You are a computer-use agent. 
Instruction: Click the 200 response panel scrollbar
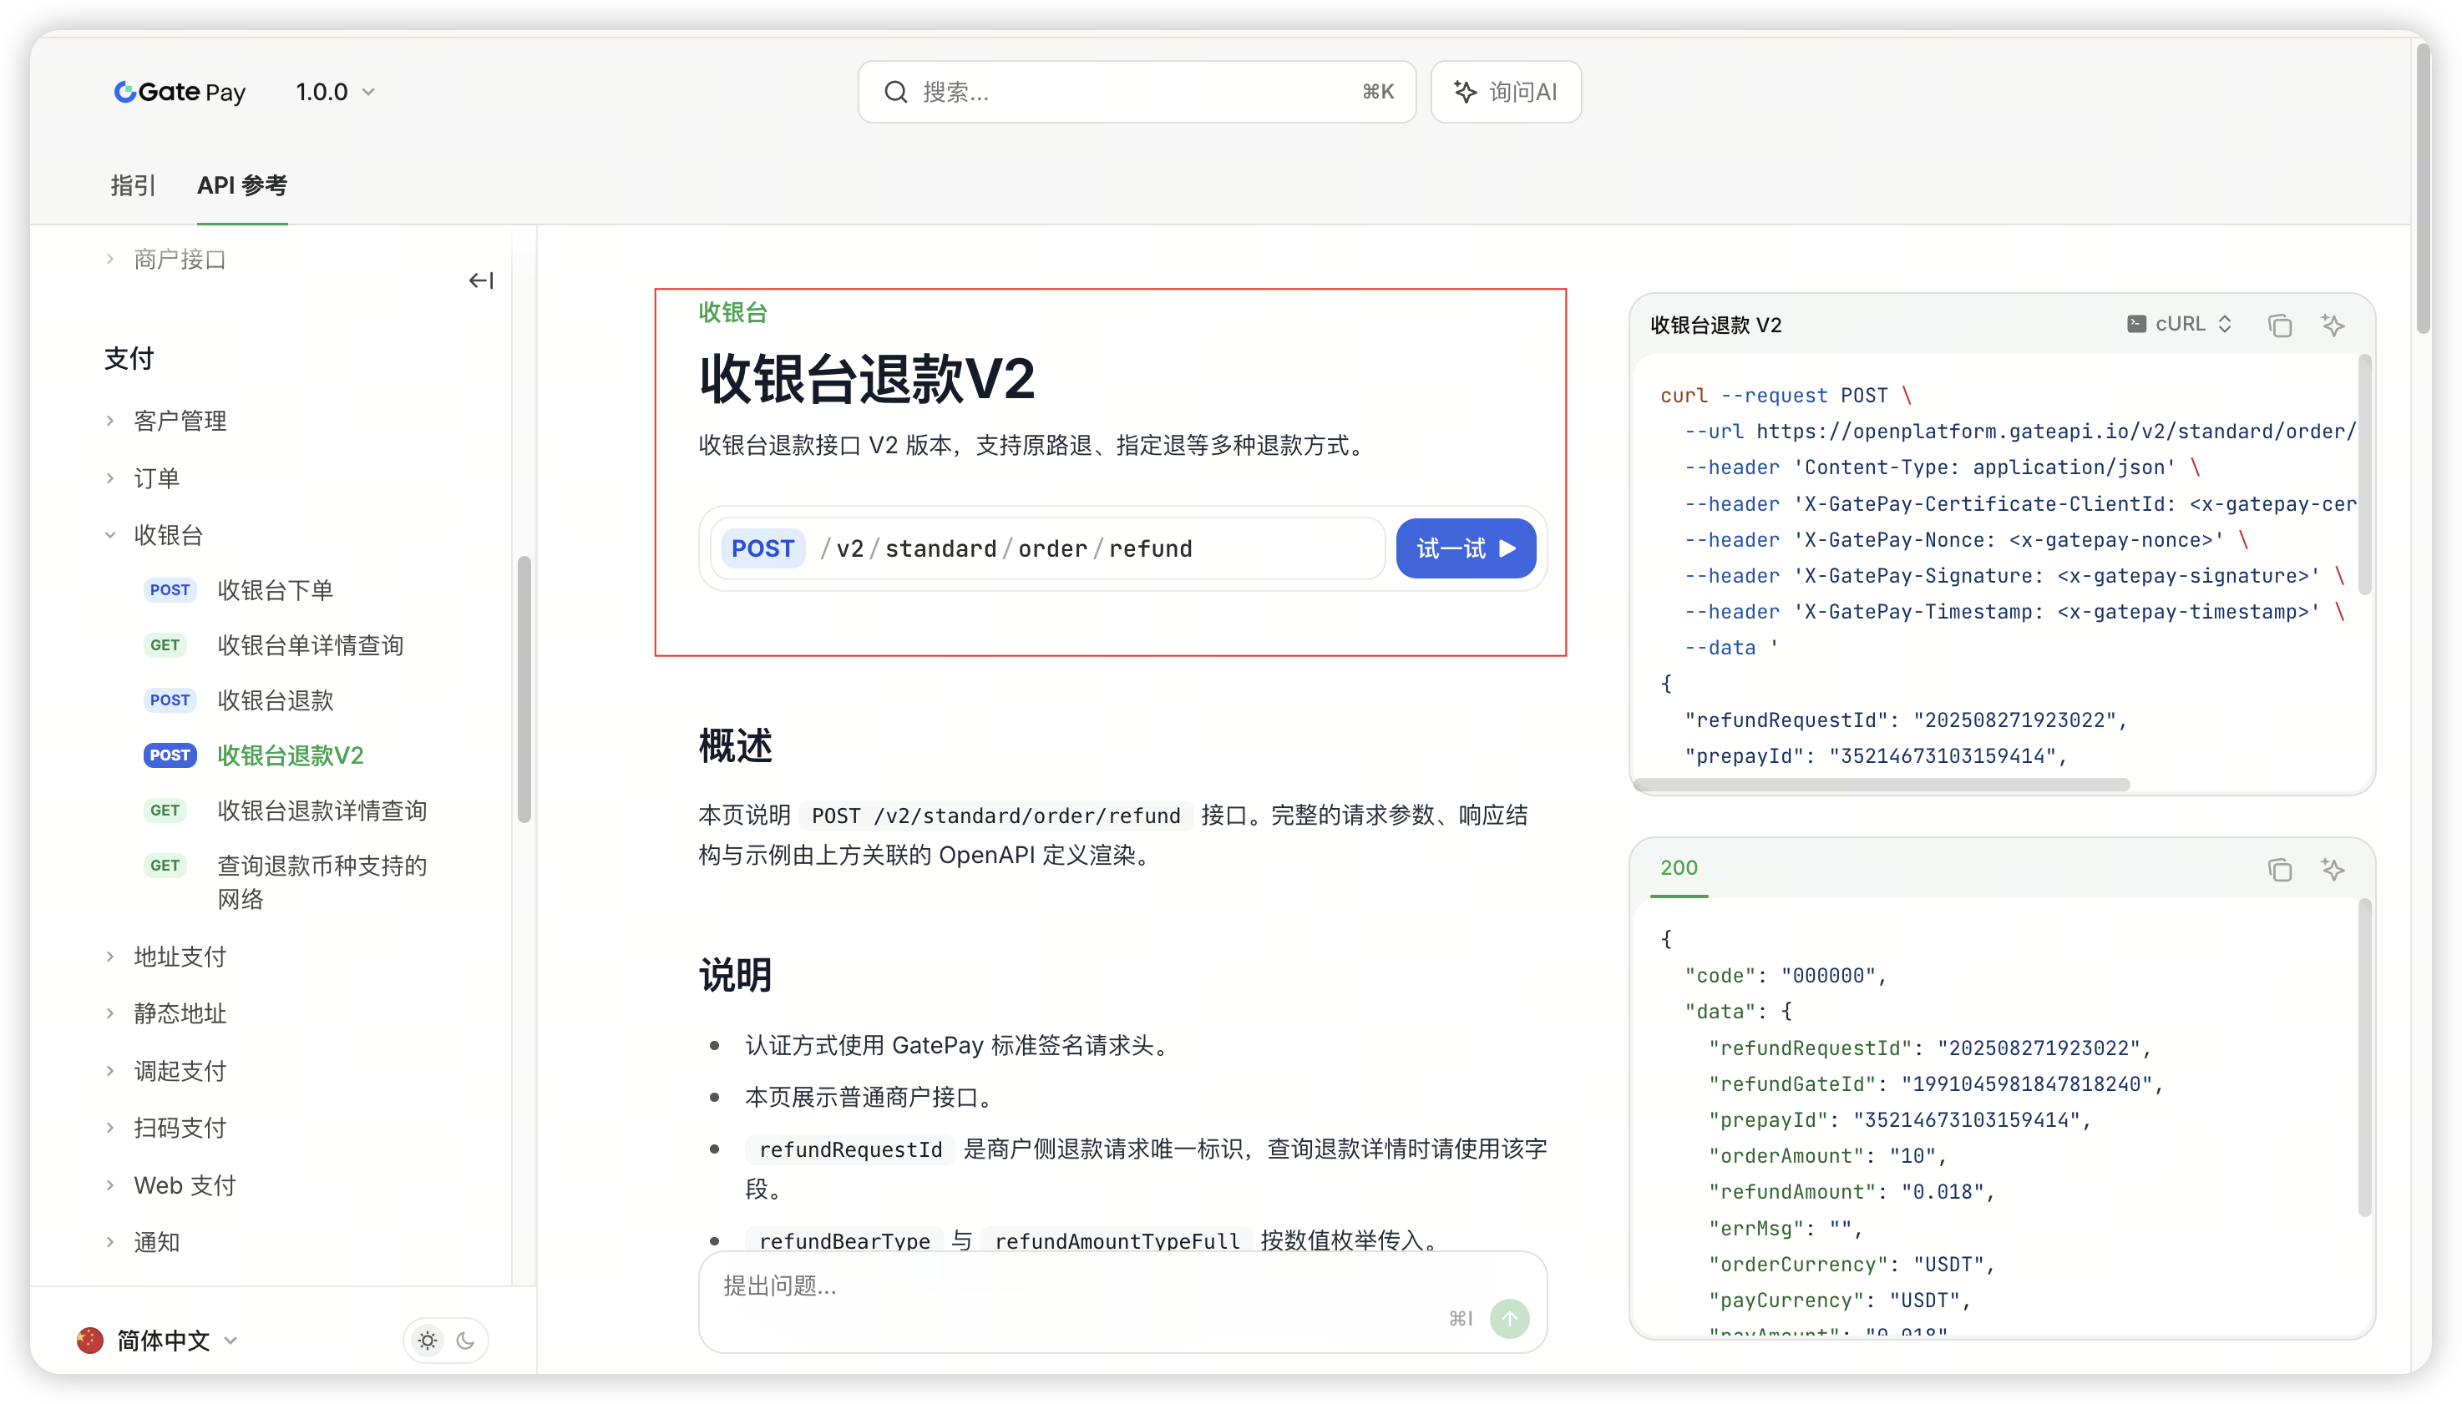click(2364, 1058)
